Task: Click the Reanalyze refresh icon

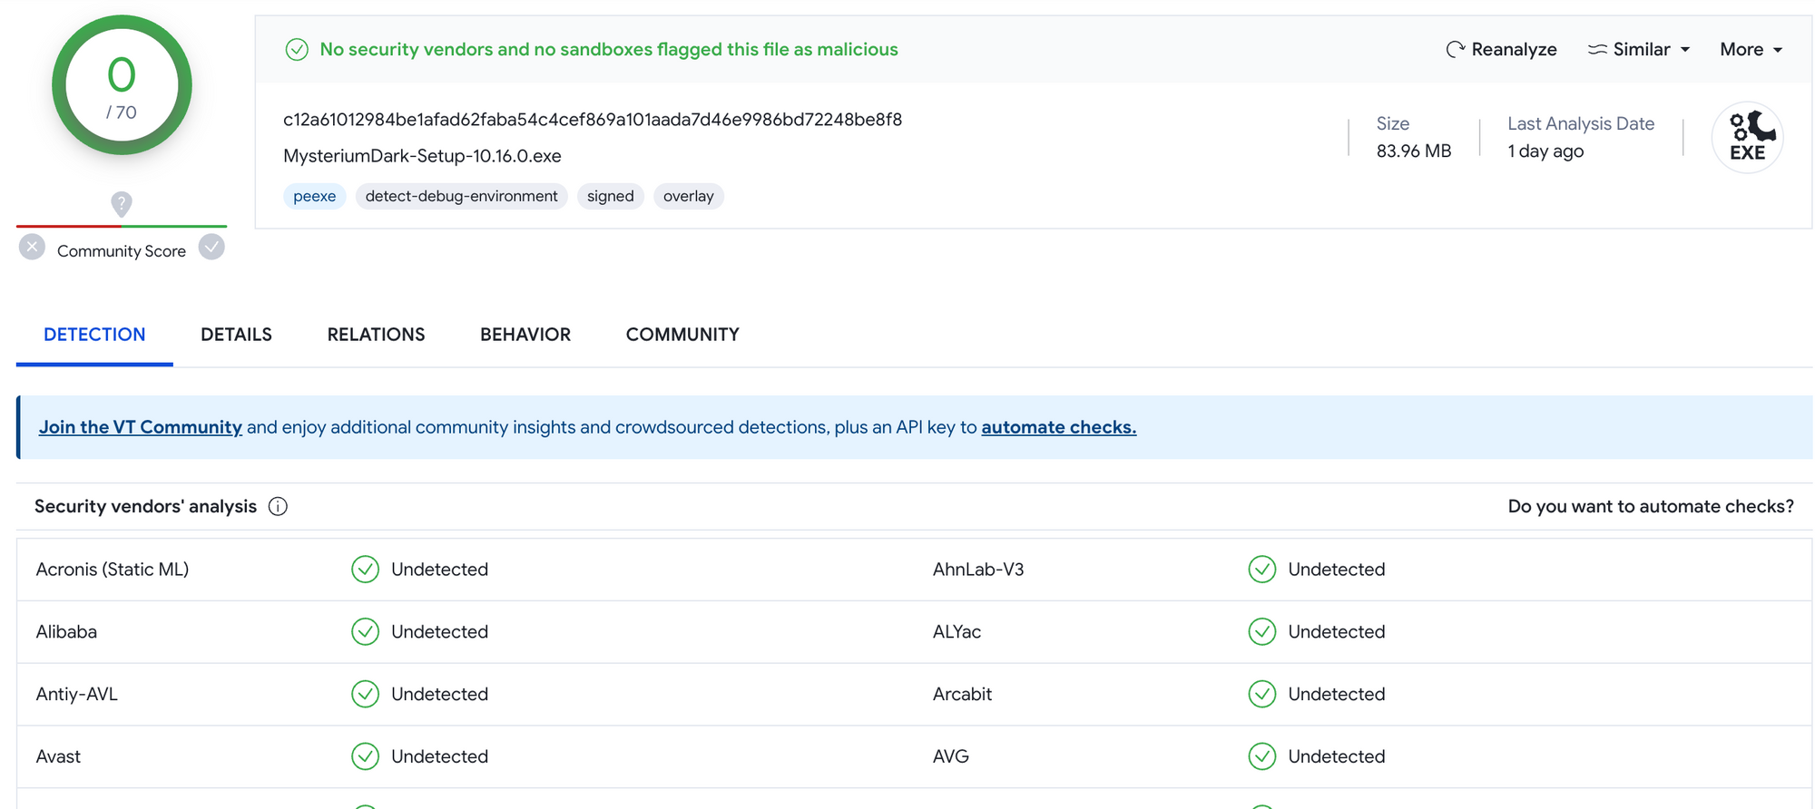Action: [1455, 49]
